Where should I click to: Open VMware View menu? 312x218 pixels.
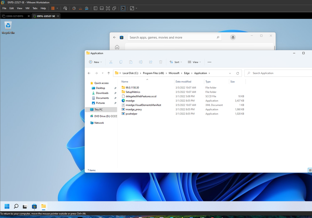click(19, 8)
